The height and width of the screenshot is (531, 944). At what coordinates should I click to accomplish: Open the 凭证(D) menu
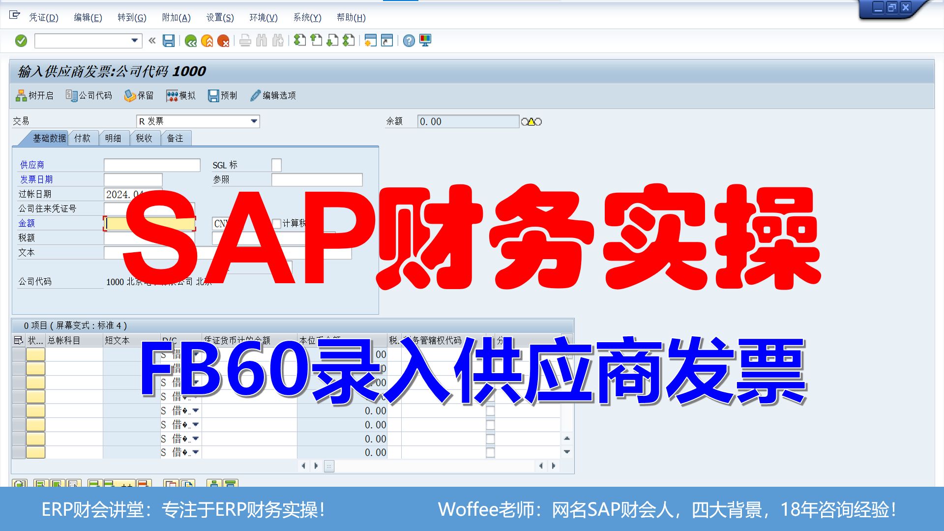pyautogui.click(x=44, y=18)
